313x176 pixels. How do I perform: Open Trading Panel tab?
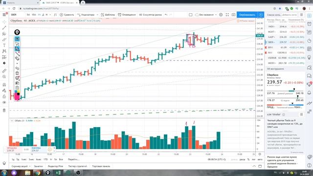pyautogui.click(x=101, y=166)
